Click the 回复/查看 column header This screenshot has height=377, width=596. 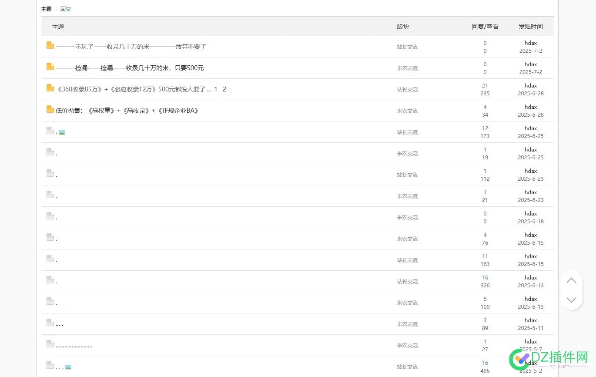pos(485,26)
